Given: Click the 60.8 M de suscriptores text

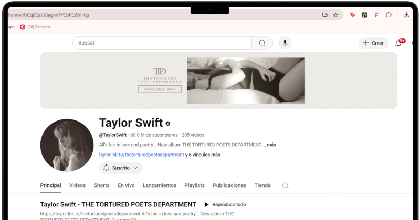Looking at the screenshot, I should (x=154, y=135).
